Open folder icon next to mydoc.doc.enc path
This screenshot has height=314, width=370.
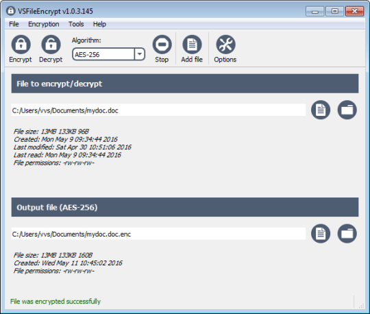point(347,234)
